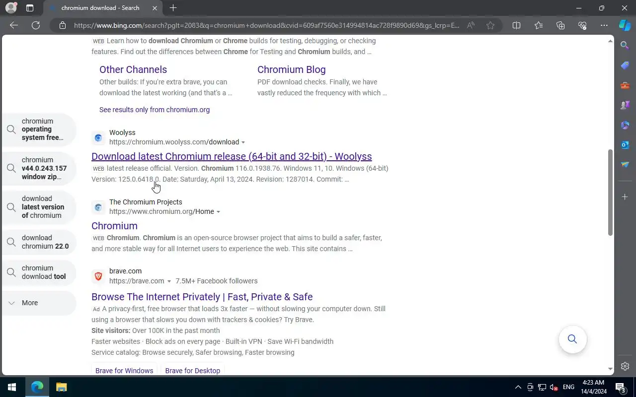Viewport: 636px width, 397px height.
Task: Open a new tab with plus button
Action: (173, 8)
